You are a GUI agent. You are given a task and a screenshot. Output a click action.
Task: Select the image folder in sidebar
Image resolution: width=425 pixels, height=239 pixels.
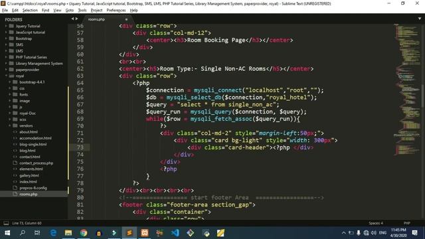click(25, 101)
